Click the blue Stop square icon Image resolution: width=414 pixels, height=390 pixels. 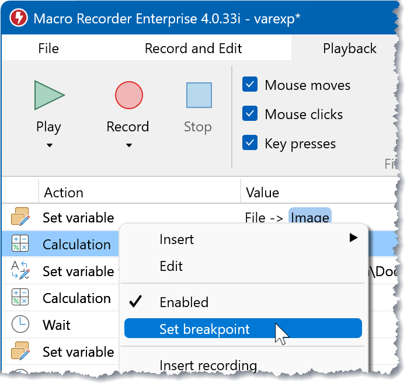coord(199,95)
